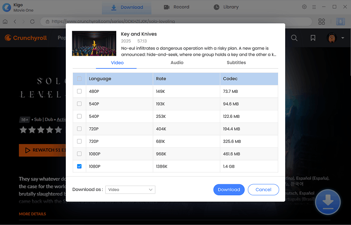Click the lock icon in address bar
The image size is (351, 225).
pyautogui.click(x=47, y=21)
